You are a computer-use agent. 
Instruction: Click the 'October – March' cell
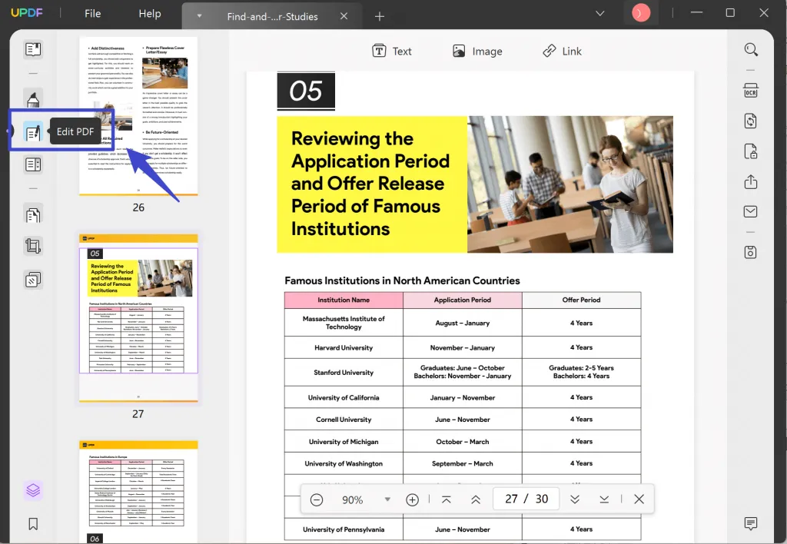click(462, 442)
